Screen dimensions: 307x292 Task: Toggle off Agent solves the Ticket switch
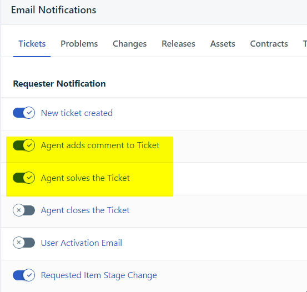[x=24, y=178]
